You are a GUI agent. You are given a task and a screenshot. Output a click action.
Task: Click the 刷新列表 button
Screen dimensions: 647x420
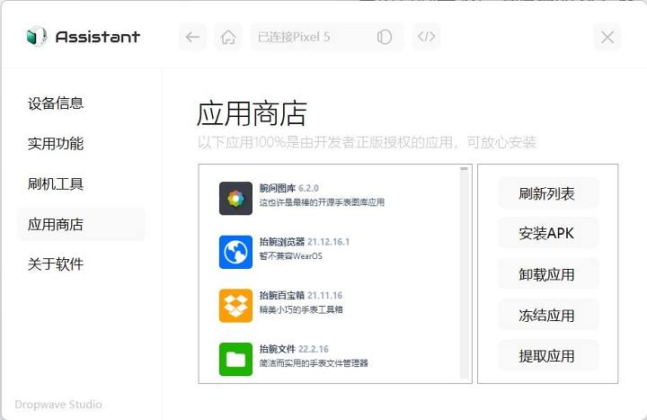coord(548,192)
